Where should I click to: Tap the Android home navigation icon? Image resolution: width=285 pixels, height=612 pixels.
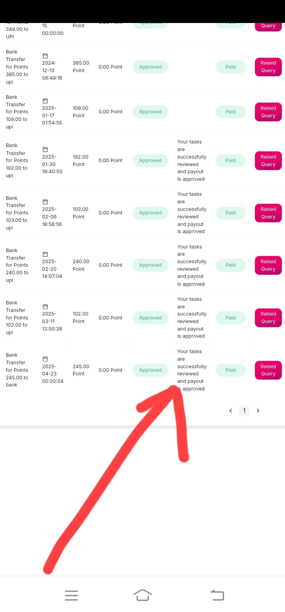coord(142,595)
